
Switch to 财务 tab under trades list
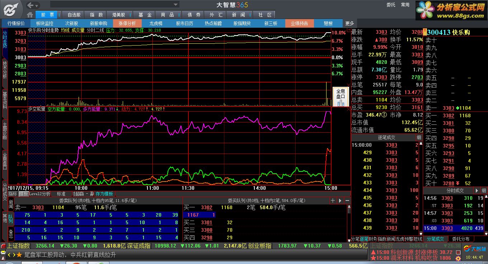click(373, 239)
